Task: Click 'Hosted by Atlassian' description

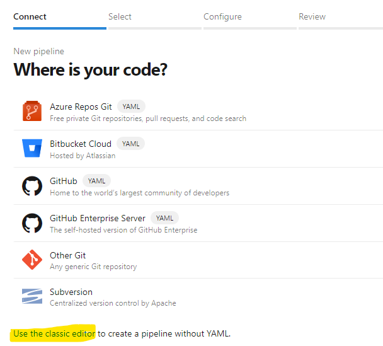Action: click(83, 156)
